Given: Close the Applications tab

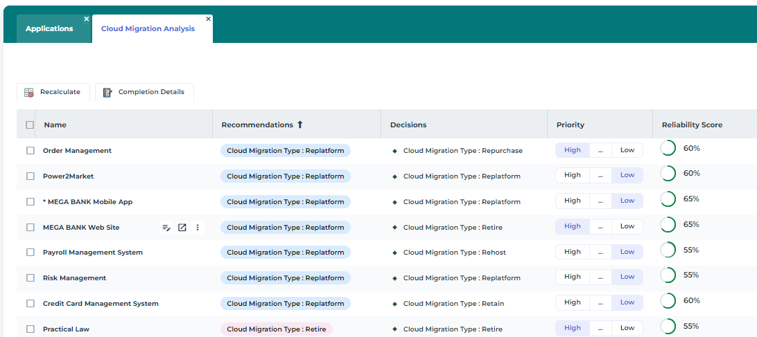Looking at the screenshot, I should tap(87, 19).
